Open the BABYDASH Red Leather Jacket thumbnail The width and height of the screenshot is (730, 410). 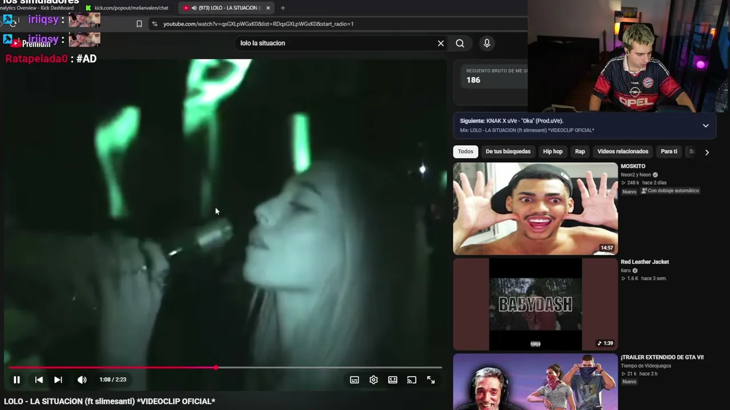536,304
